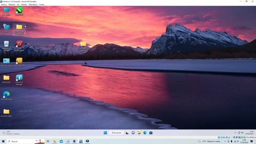This screenshot has height=144, width=256.
Task: Open the host weather widget showing 15°C
Action: click(x=210, y=141)
